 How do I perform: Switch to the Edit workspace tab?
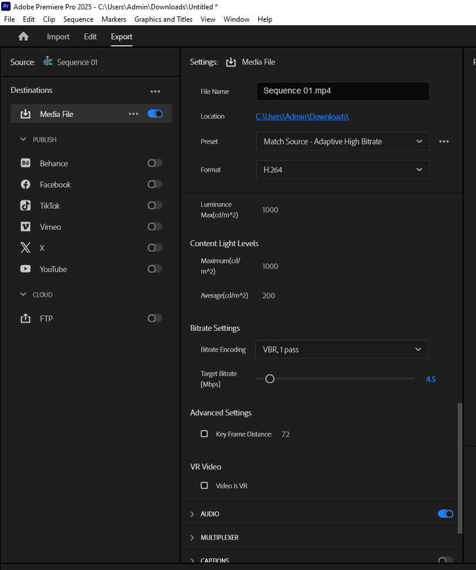[90, 36]
